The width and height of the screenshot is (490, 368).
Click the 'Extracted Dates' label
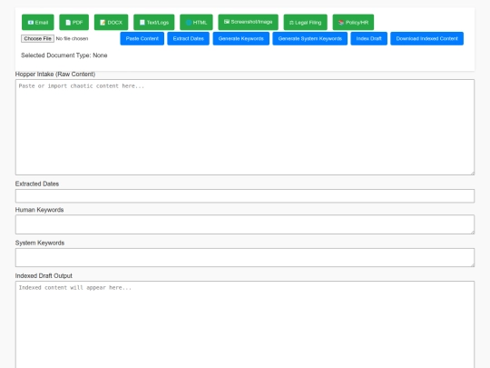(x=37, y=184)
